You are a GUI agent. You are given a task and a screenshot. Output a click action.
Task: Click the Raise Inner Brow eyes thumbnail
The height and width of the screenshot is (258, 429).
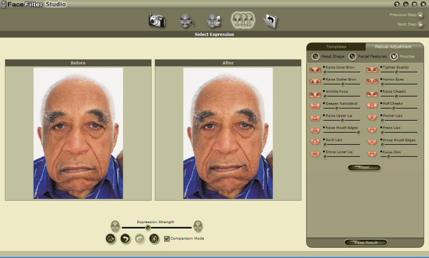click(315, 70)
